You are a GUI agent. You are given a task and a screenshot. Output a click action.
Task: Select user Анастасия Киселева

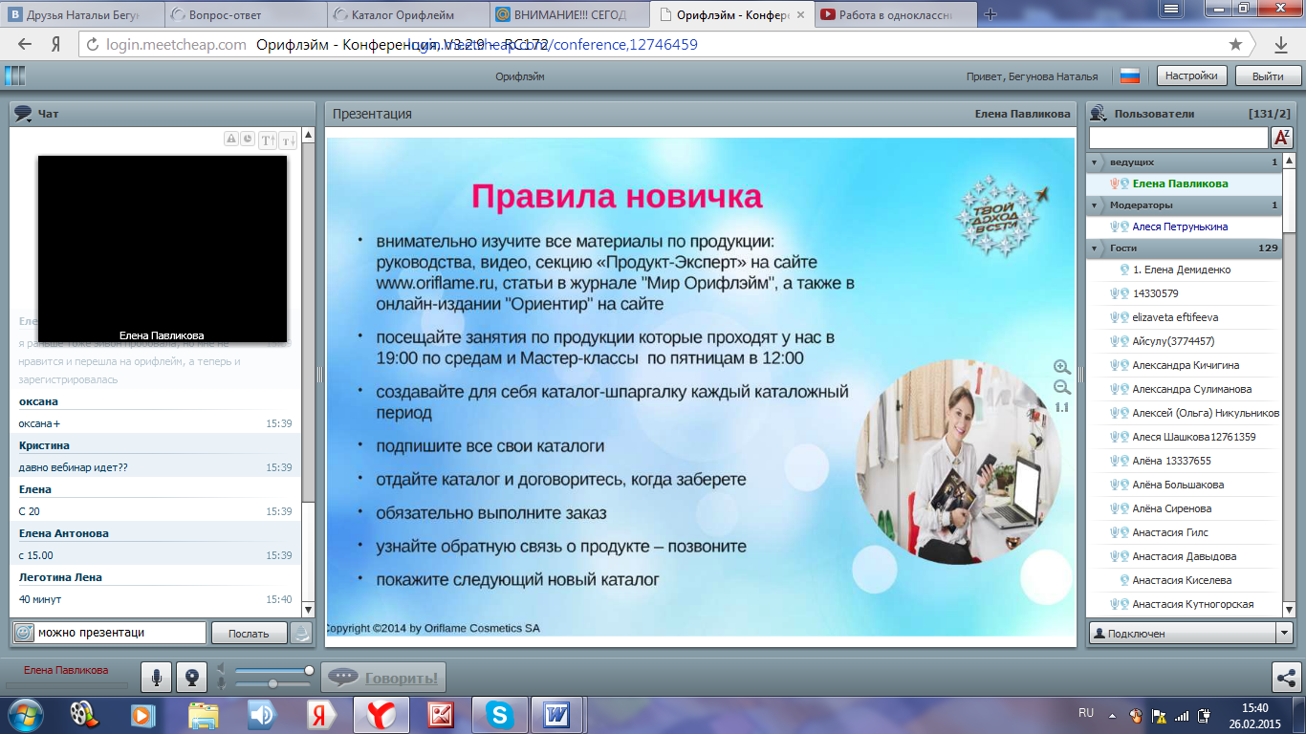(1182, 580)
